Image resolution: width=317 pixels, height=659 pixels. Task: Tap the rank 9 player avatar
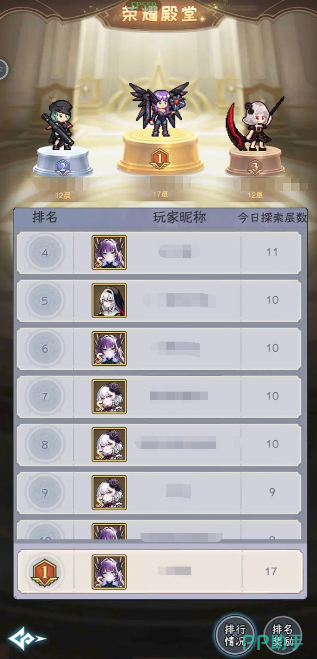[109, 492]
